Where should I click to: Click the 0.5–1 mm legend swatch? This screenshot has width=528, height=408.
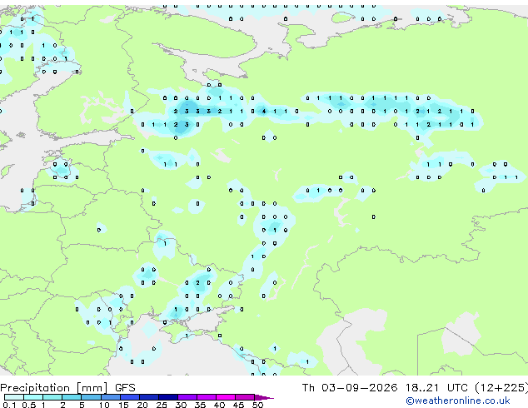pos(33,397)
